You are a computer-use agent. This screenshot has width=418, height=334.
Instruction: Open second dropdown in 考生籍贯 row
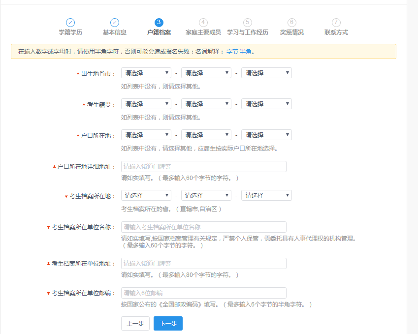(206, 104)
